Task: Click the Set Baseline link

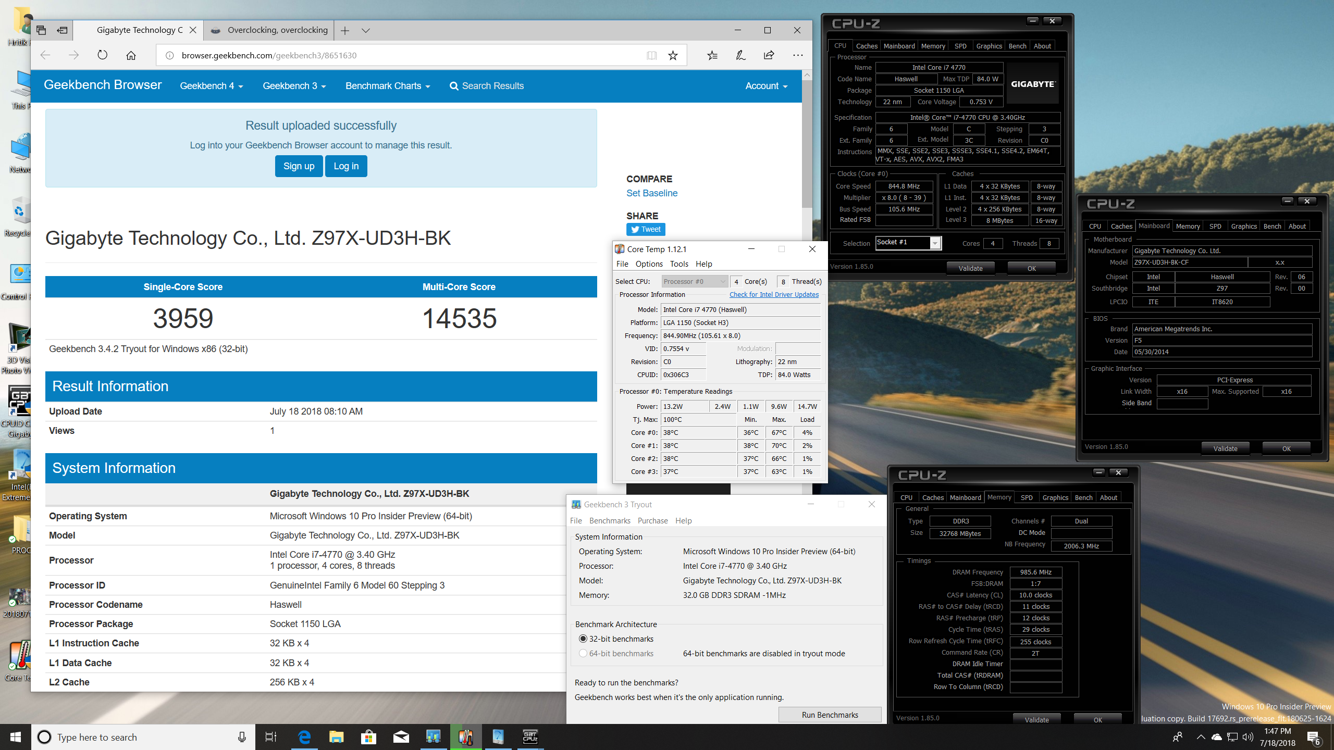Action: click(x=651, y=193)
